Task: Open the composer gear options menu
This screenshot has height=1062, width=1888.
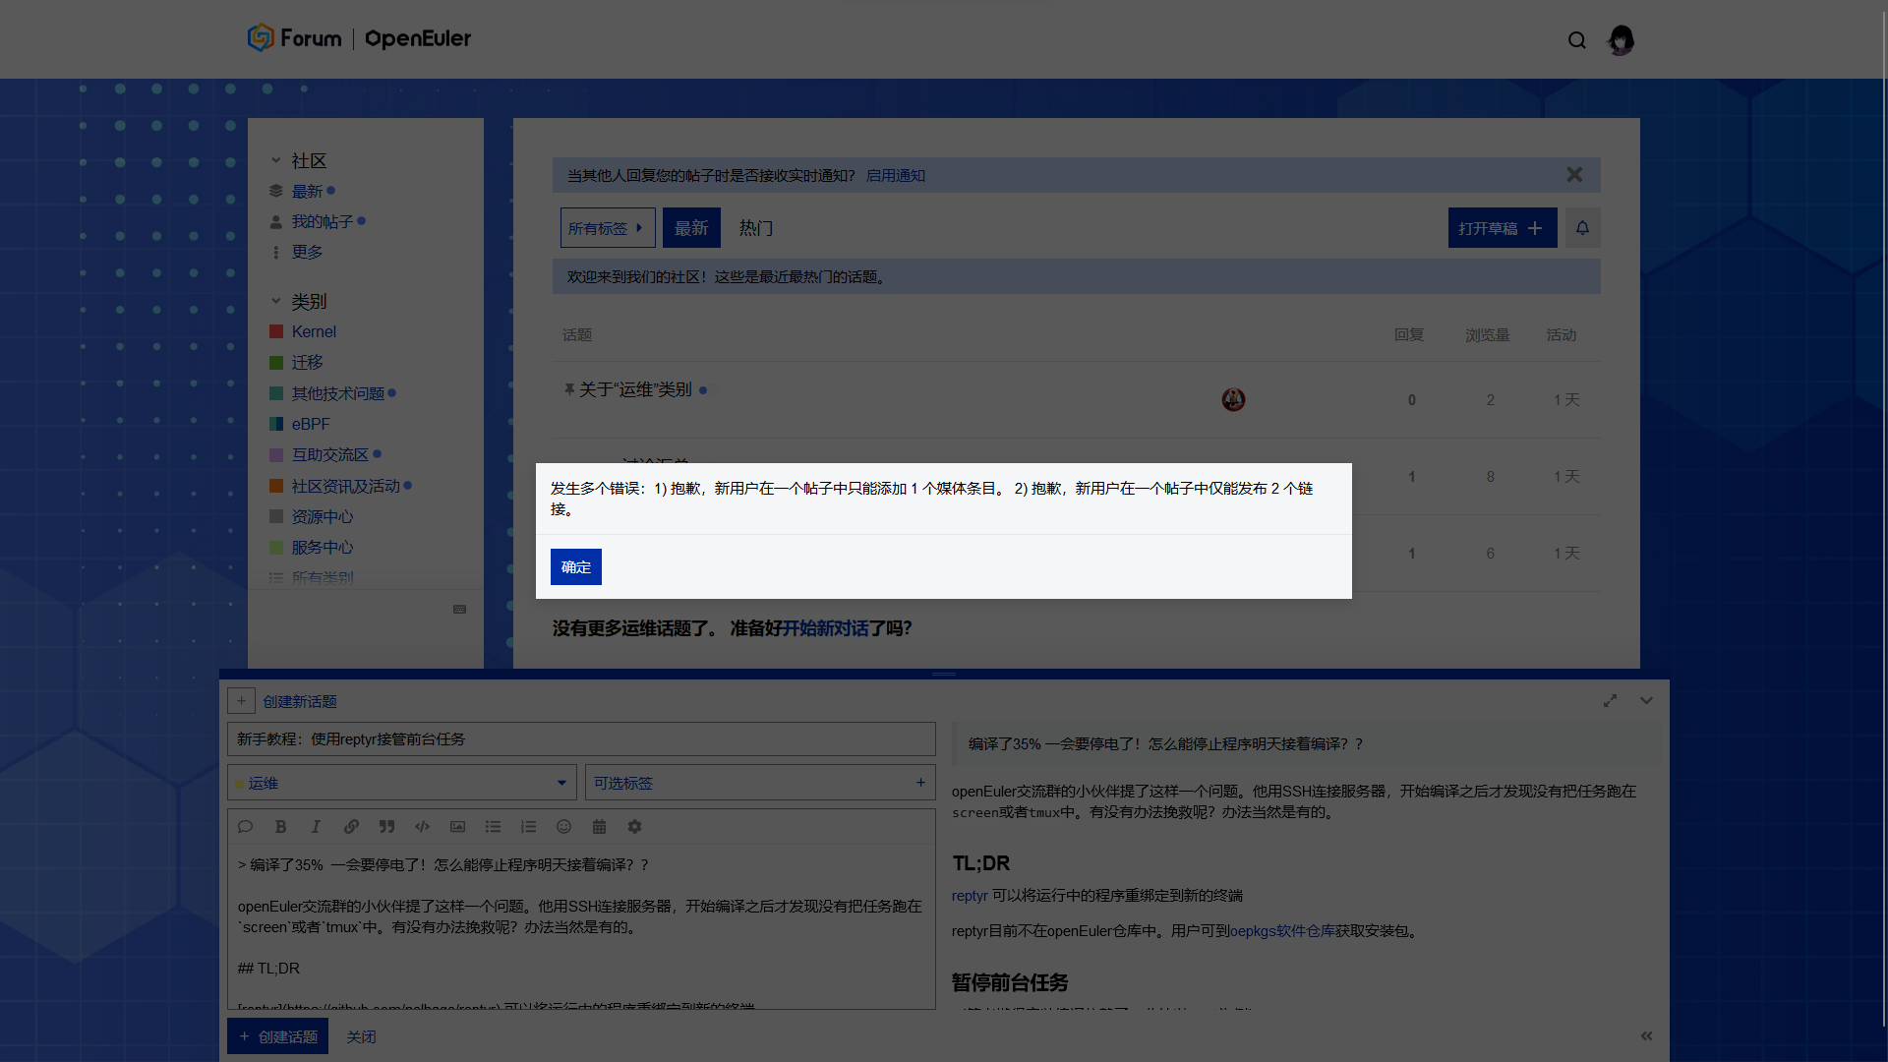Action: (634, 826)
